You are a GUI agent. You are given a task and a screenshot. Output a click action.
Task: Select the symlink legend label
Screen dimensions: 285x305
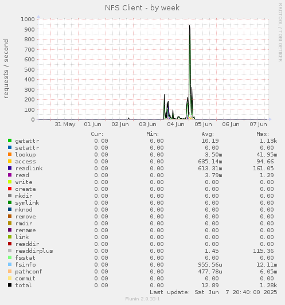pos(27,203)
